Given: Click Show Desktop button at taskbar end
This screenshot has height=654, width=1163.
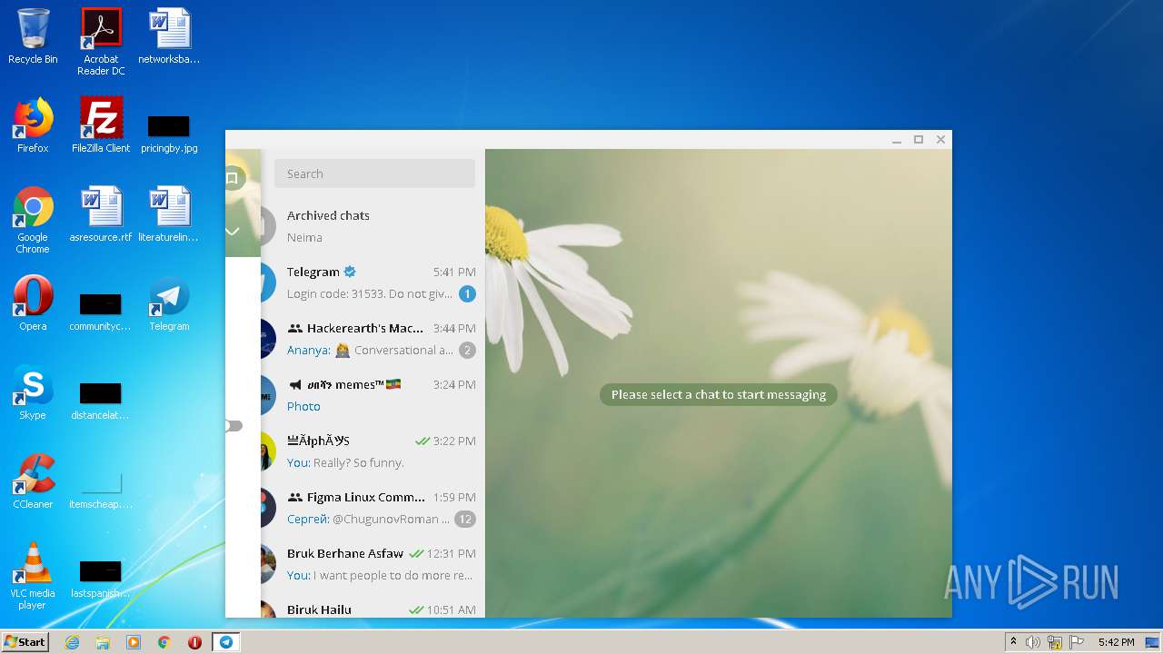Looking at the screenshot, I should [x=1154, y=642].
